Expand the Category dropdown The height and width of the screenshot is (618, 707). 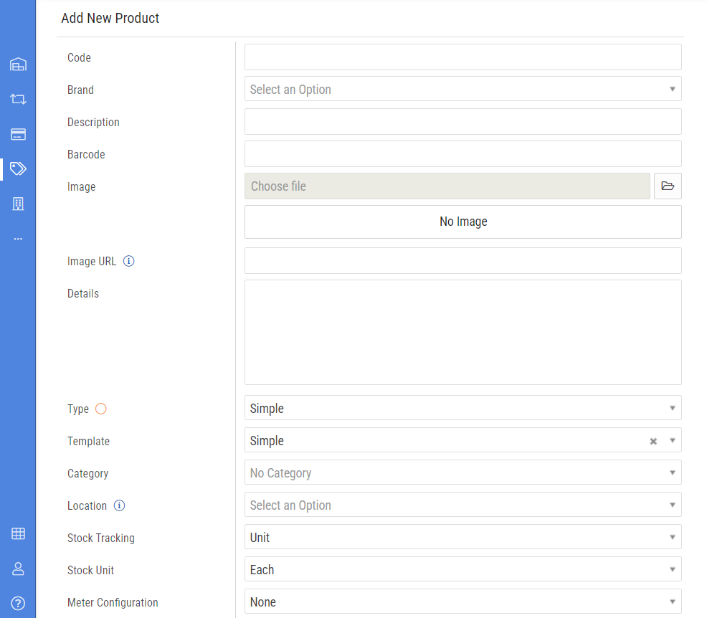462,473
